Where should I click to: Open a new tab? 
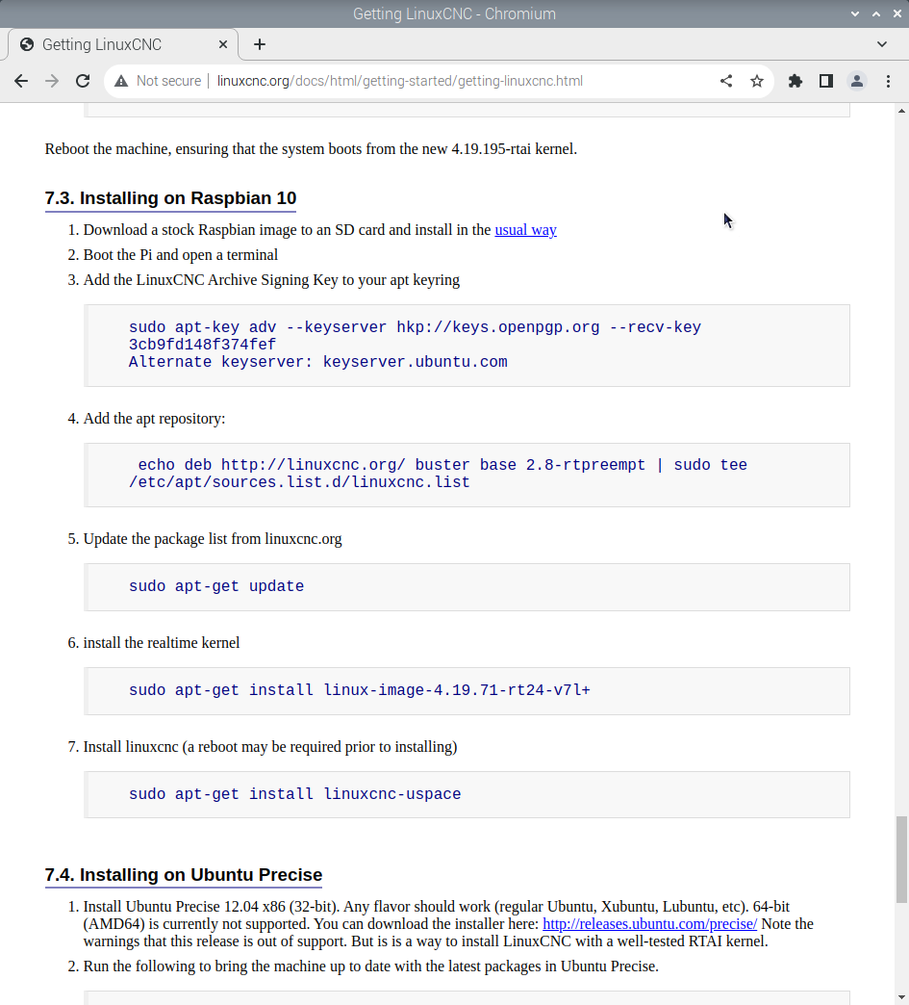tap(260, 44)
